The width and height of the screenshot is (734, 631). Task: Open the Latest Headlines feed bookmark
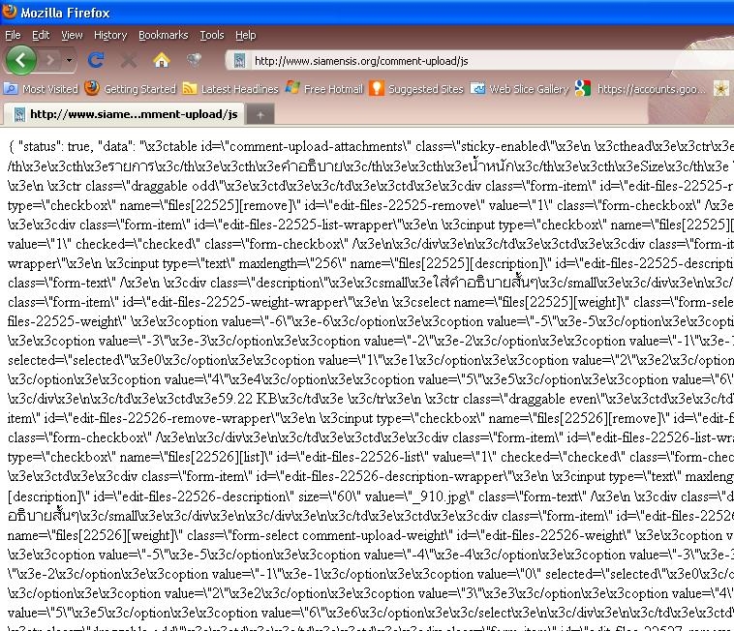coord(230,89)
